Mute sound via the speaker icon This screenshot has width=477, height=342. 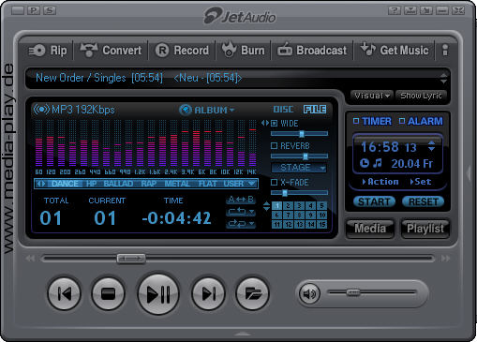(x=309, y=293)
